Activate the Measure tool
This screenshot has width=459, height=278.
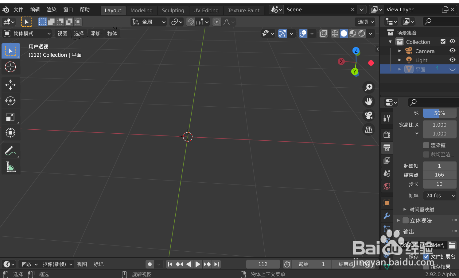(x=10, y=166)
